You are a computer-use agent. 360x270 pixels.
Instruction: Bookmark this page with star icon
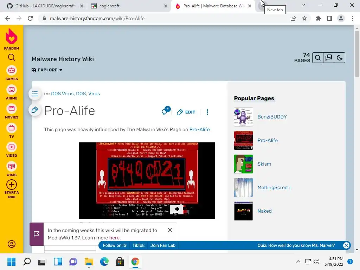pyautogui.click(x=304, y=18)
